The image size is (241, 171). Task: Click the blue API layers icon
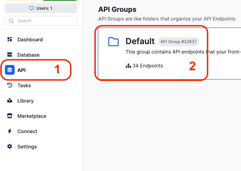[10, 70]
